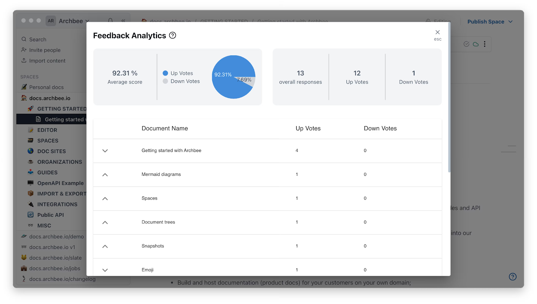Click the circled checkmark icon in the toolbar
The height and width of the screenshot is (304, 537).
coord(466,44)
